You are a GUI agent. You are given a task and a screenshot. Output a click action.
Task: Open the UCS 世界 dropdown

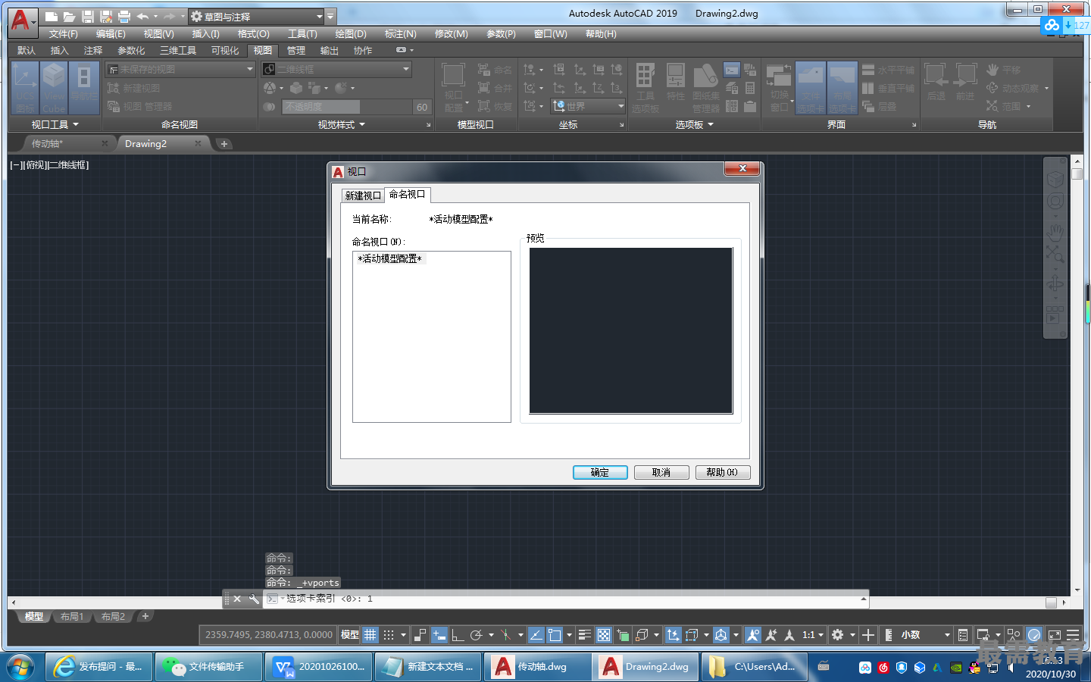588,106
